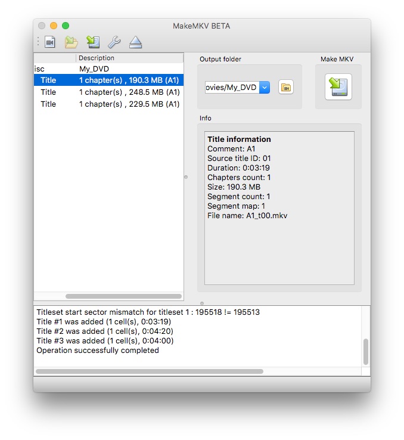The height and width of the screenshot is (440, 404).
Task: Click 'Operation successfully completed' log line
Action: pyautogui.click(x=98, y=350)
